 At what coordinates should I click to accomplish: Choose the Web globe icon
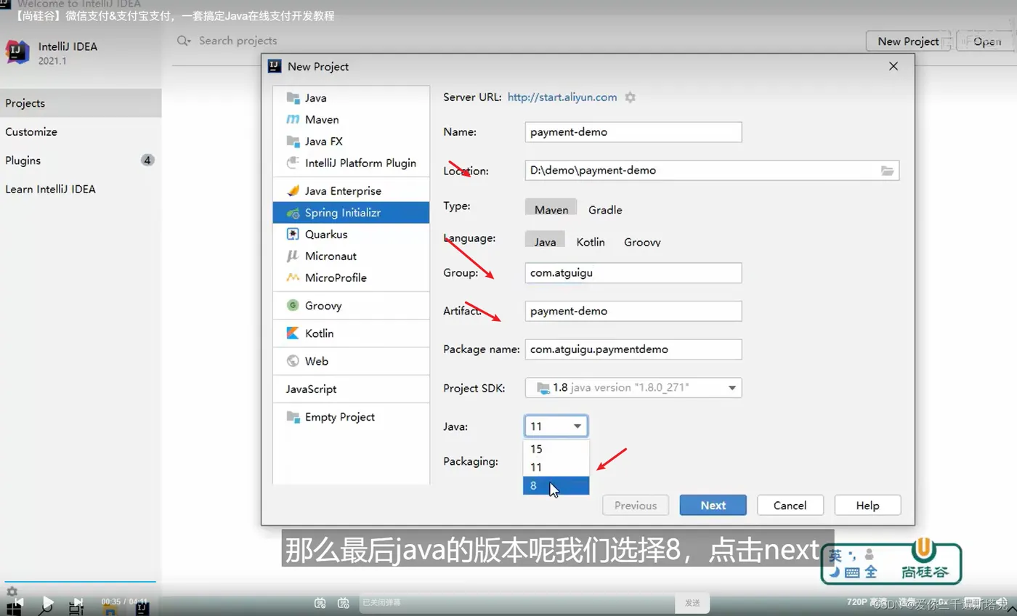(x=293, y=361)
